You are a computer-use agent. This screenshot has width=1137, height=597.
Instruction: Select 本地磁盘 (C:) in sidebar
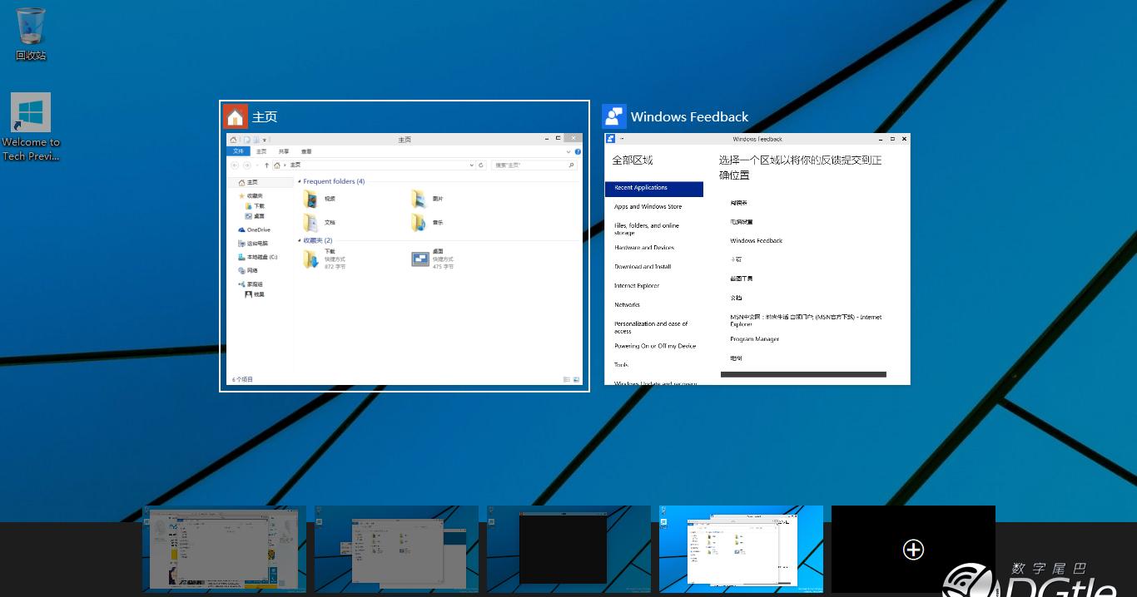257,257
